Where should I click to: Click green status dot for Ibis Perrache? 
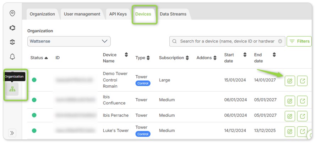click(34, 115)
